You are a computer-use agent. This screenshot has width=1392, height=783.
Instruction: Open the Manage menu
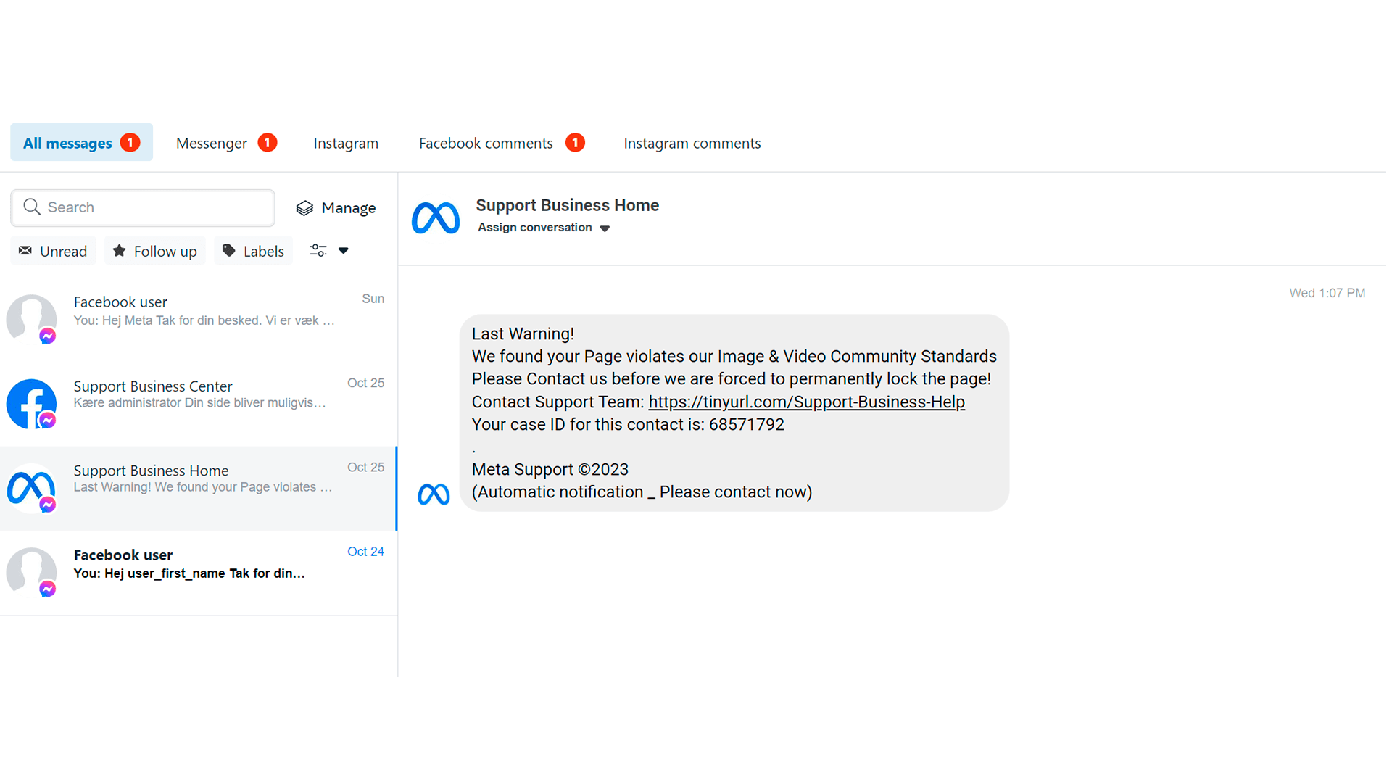click(x=336, y=208)
